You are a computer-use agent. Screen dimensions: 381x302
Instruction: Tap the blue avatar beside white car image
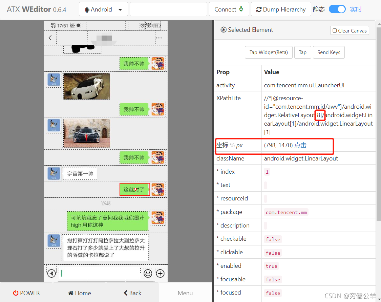click(x=54, y=80)
